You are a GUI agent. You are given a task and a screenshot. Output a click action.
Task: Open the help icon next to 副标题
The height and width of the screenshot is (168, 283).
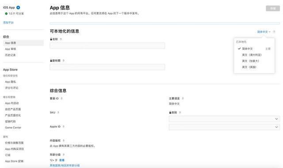[x=63, y=61]
